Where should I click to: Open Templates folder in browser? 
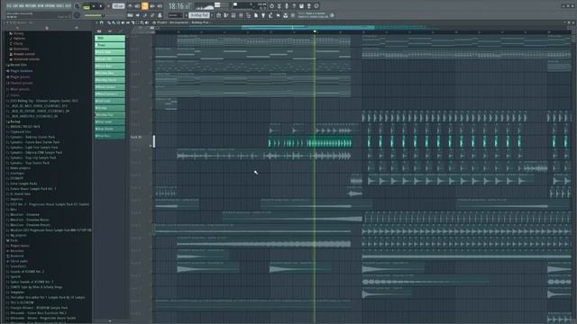click(17, 292)
